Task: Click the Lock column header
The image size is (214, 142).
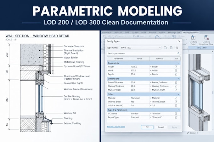Action: click(x=176, y=59)
